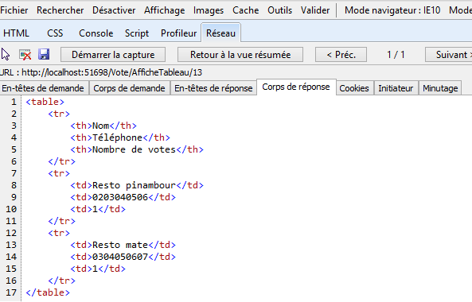
Task: Open the Minutage tab
Action: click(x=440, y=88)
